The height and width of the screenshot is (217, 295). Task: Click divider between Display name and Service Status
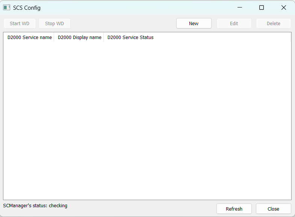coord(104,38)
